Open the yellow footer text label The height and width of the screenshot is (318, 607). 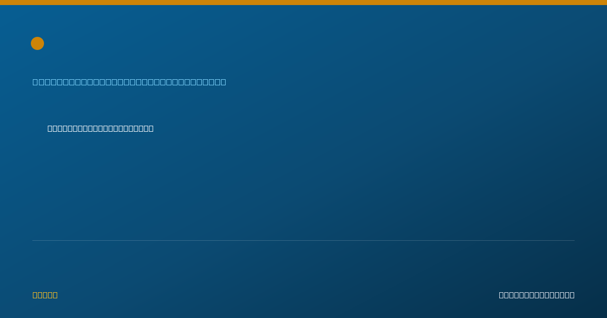click(45, 295)
